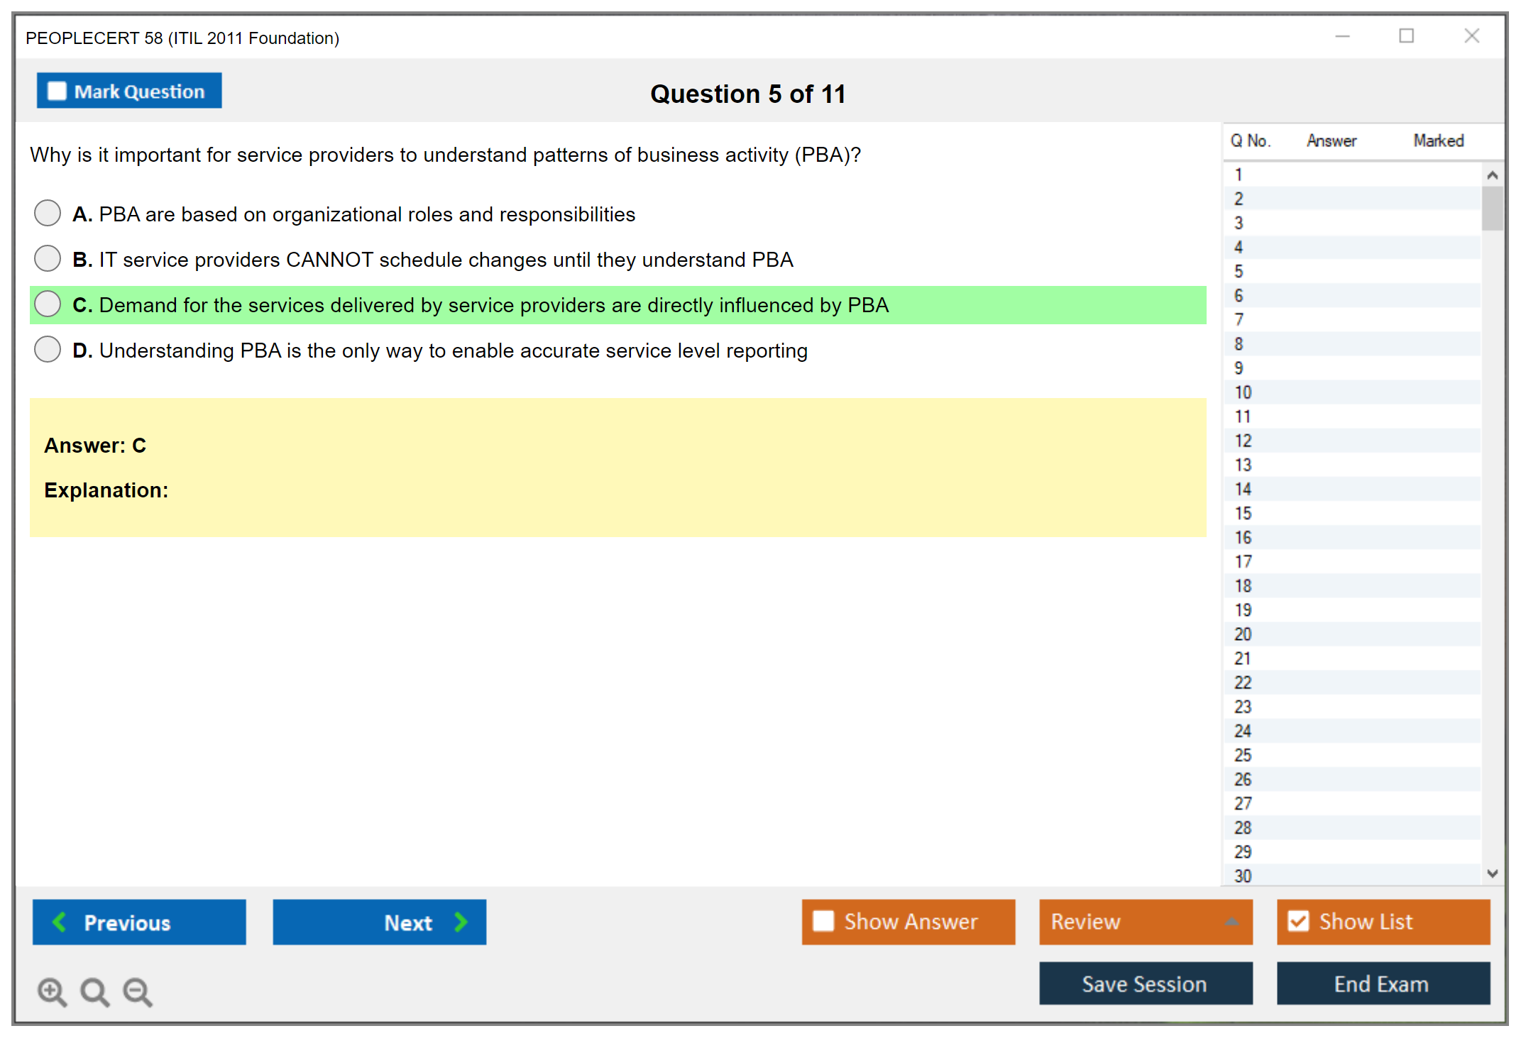Open the Review dropdown menu

[x=1231, y=922]
